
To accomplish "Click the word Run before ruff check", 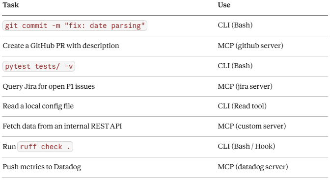I will pos(9,147).
